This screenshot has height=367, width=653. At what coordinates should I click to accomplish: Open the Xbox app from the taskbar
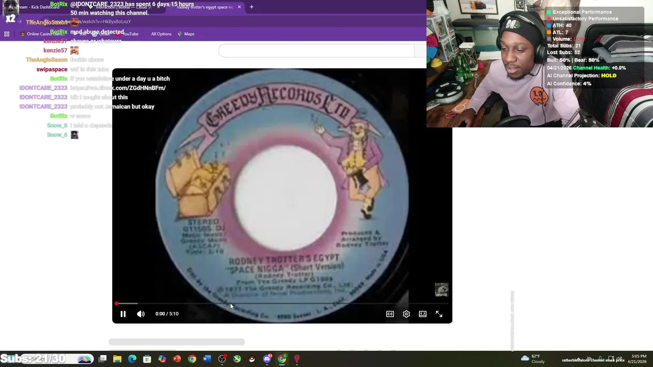(237, 359)
